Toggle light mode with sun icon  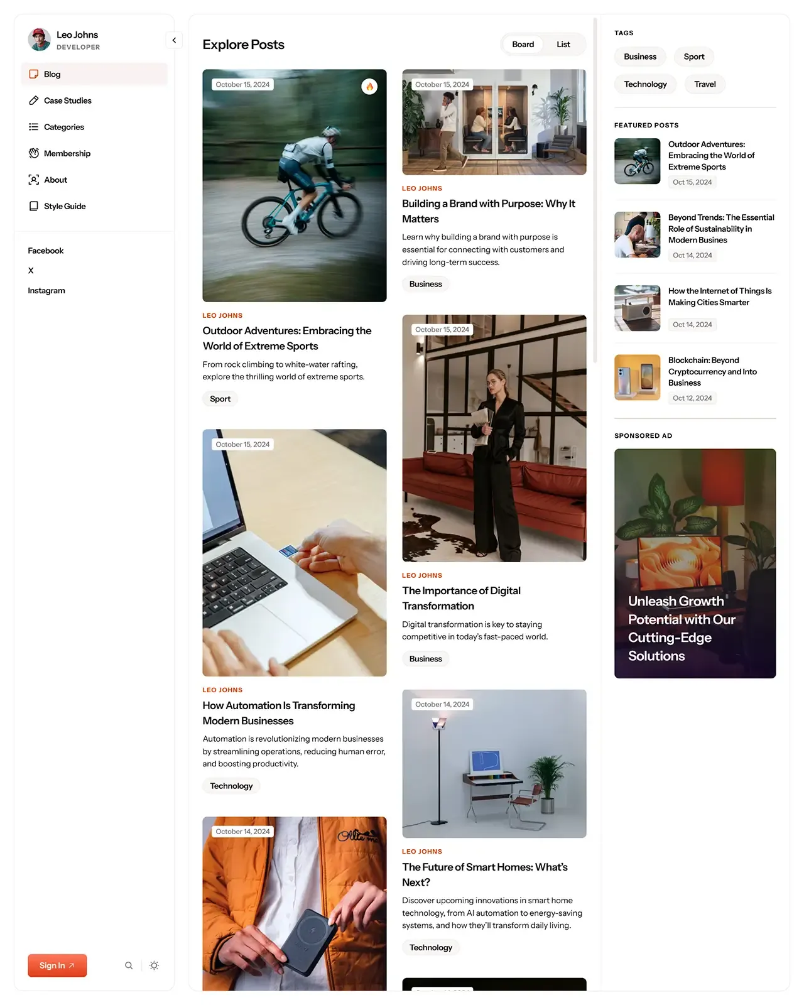pyautogui.click(x=155, y=965)
